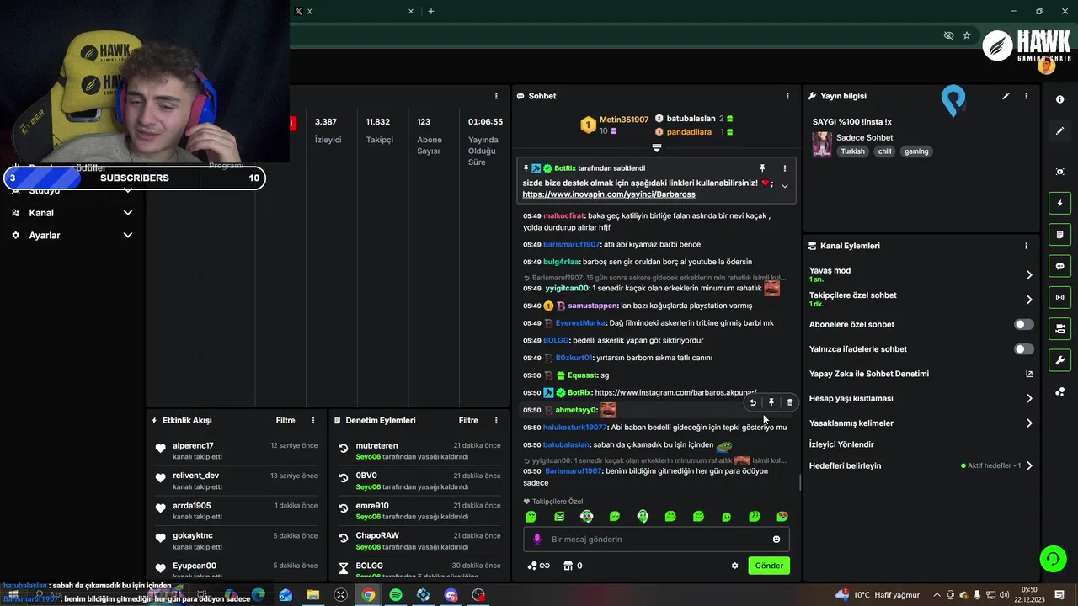Image resolution: width=1078 pixels, height=606 pixels.
Task: Unpin the BotRix pinned message
Action: [x=762, y=168]
